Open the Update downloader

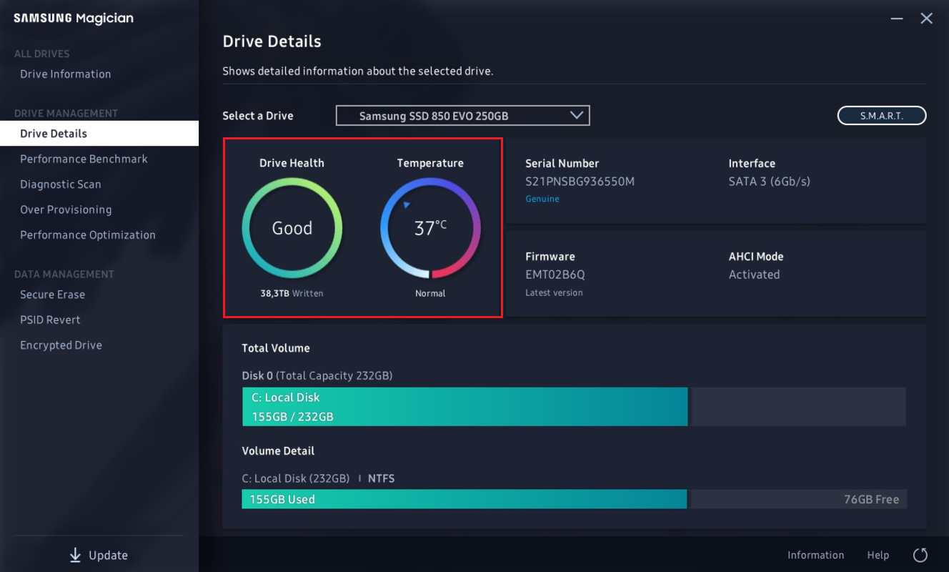coord(98,555)
